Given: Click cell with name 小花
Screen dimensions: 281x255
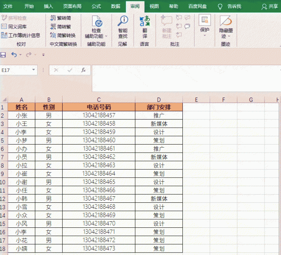Looking at the screenshot, I should click(x=22, y=240).
